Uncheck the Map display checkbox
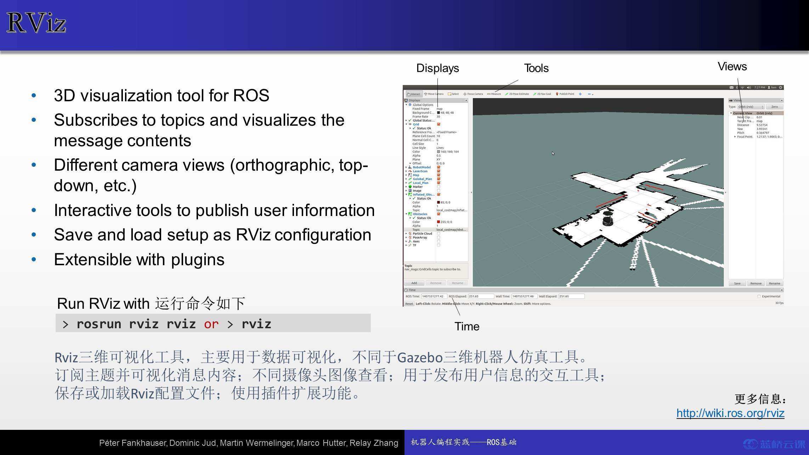 click(439, 175)
